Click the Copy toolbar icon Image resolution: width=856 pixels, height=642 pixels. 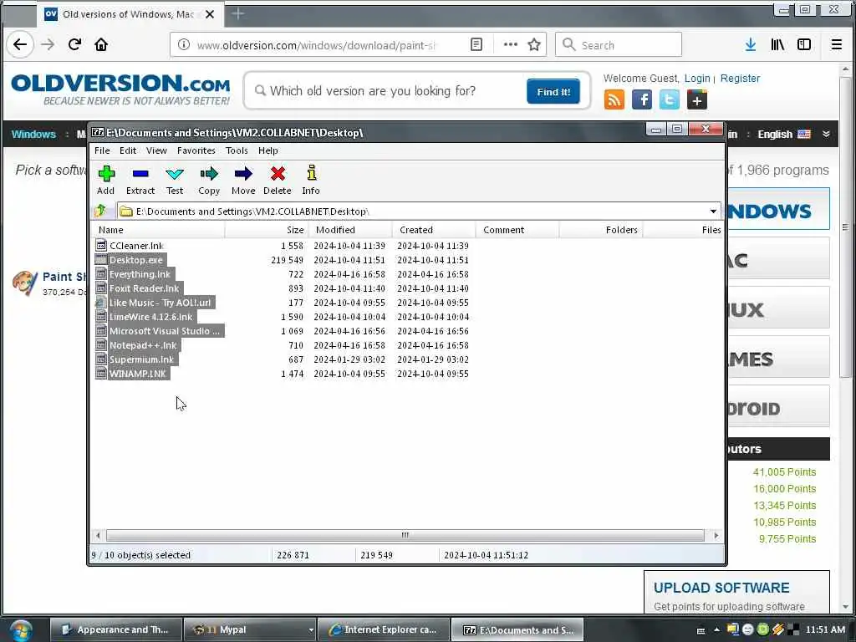[x=208, y=180]
